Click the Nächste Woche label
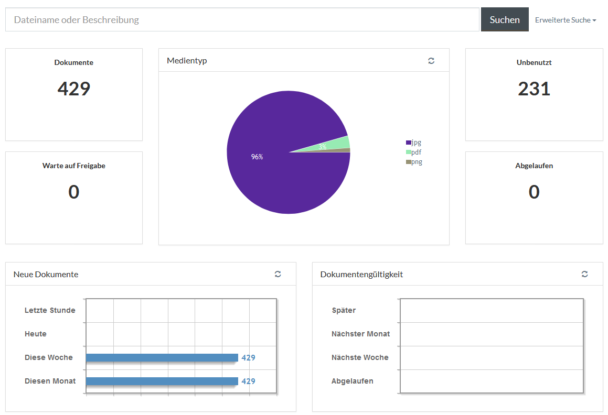 (360, 358)
